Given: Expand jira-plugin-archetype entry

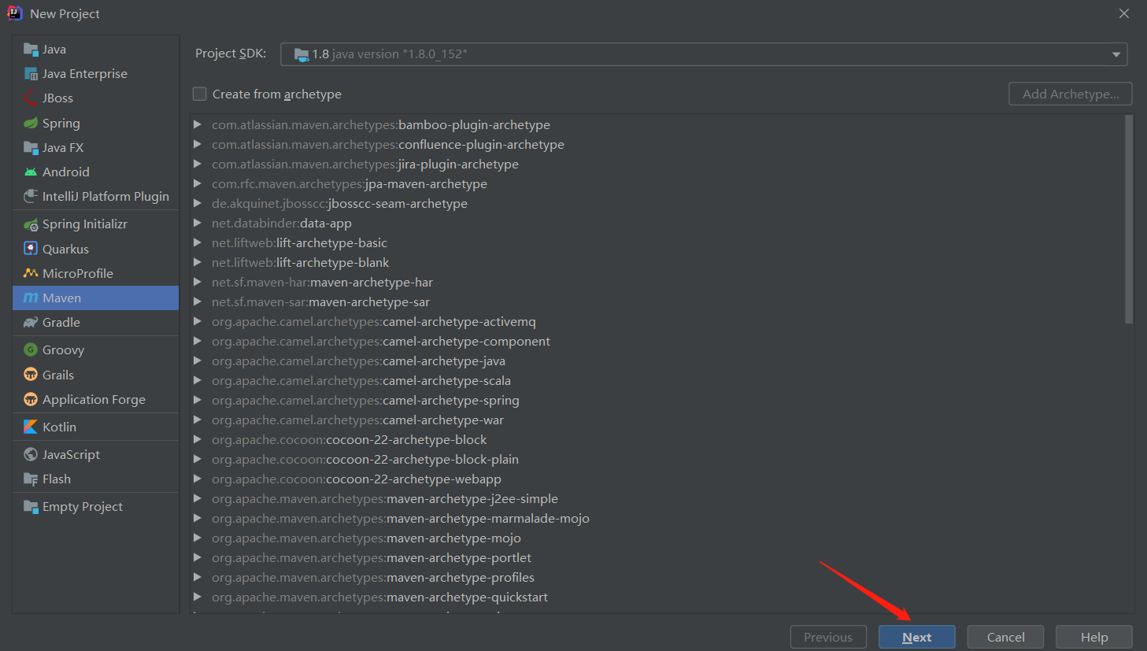Looking at the screenshot, I should point(198,164).
